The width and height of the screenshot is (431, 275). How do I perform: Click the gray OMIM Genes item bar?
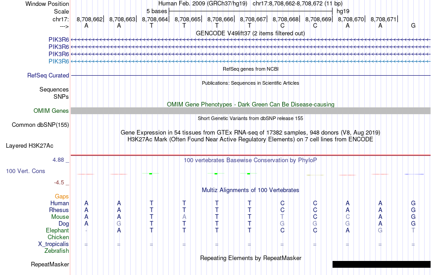click(250, 111)
